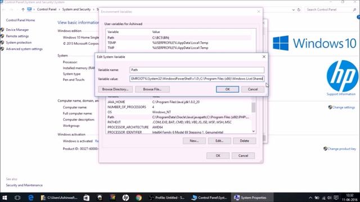Viewport: 360px width, 202px height.
Task: Select the TMP user variable row
Action: (x=179, y=48)
